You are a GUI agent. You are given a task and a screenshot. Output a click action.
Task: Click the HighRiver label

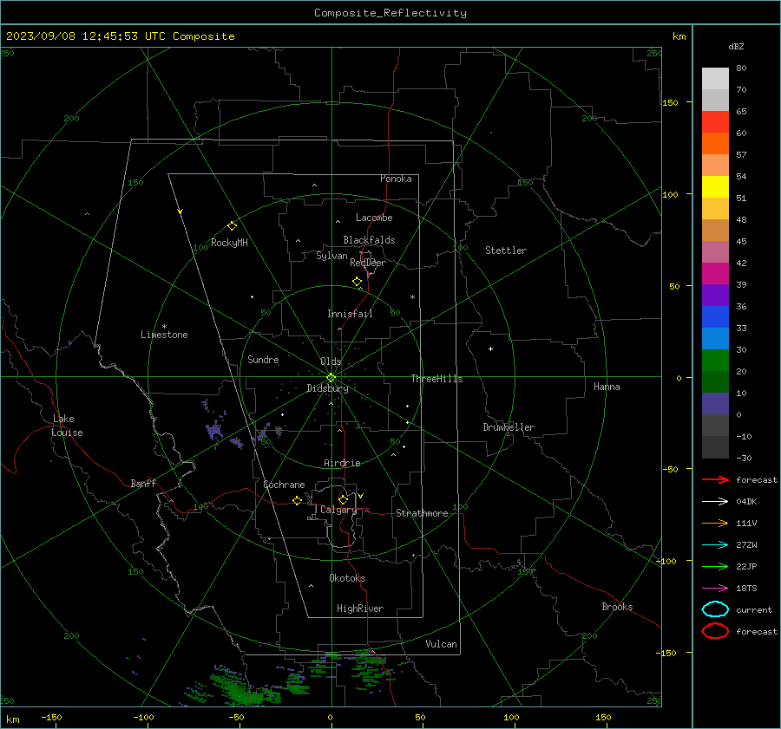point(359,609)
